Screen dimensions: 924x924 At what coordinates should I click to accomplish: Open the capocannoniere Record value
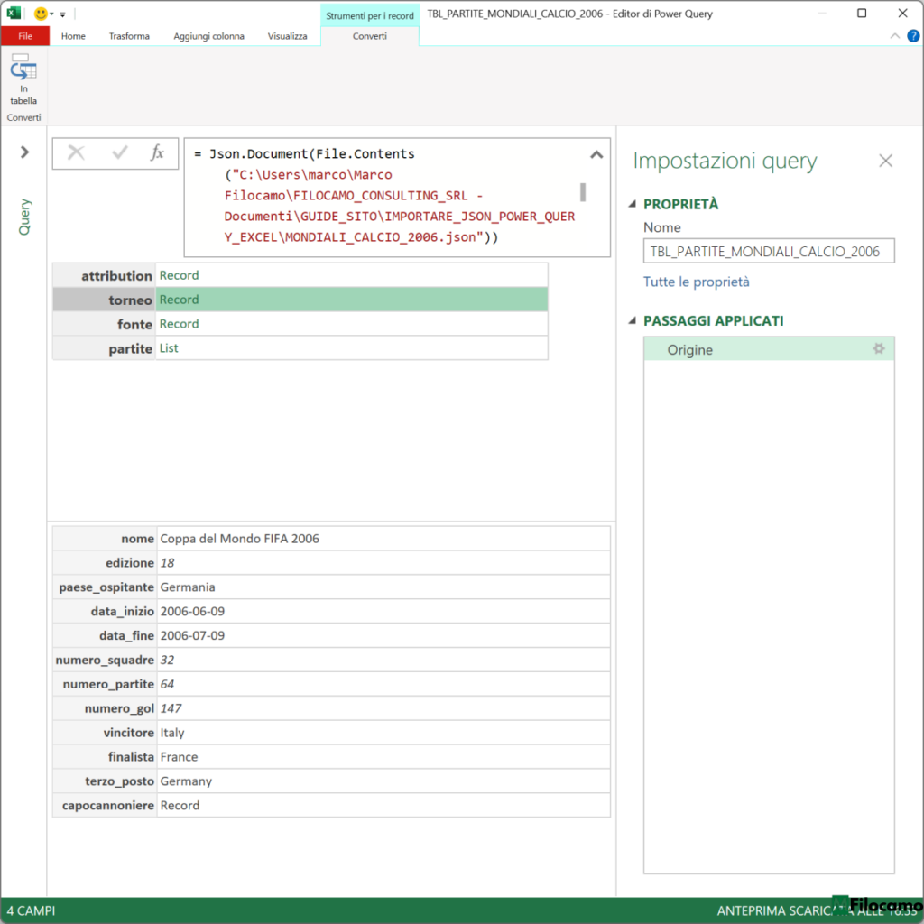[x=180, y=805]
